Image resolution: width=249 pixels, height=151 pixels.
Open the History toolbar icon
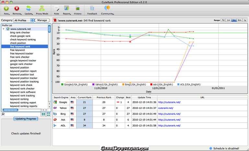78,8
